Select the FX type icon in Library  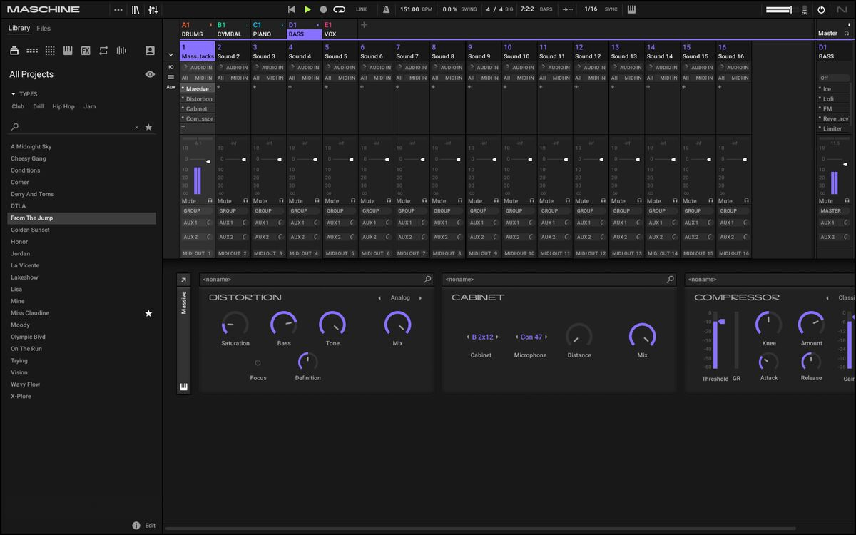point(86,51)
